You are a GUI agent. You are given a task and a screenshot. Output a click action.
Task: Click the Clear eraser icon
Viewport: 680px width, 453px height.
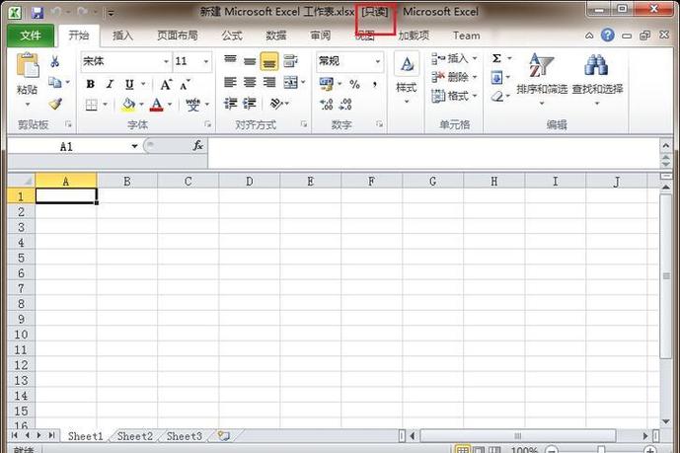[497, 97]
